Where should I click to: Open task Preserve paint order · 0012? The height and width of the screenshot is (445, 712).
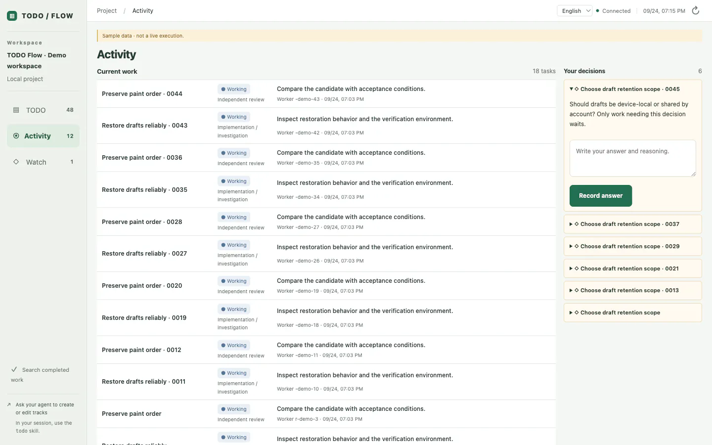click(x=141, y=350)
